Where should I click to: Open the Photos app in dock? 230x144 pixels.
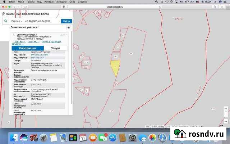(x=152, y=138)
